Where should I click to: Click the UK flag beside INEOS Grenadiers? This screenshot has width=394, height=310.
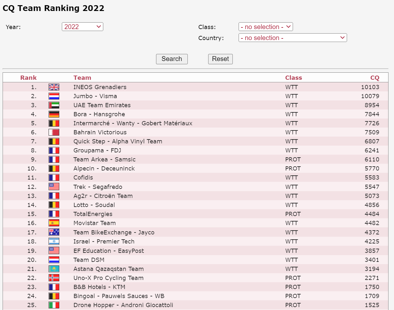[54, 87]
